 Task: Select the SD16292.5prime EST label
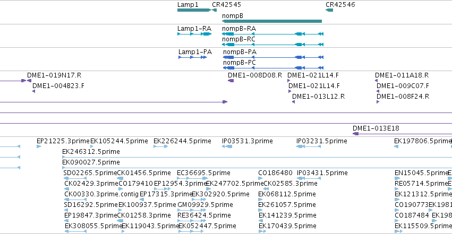(91, 205)
